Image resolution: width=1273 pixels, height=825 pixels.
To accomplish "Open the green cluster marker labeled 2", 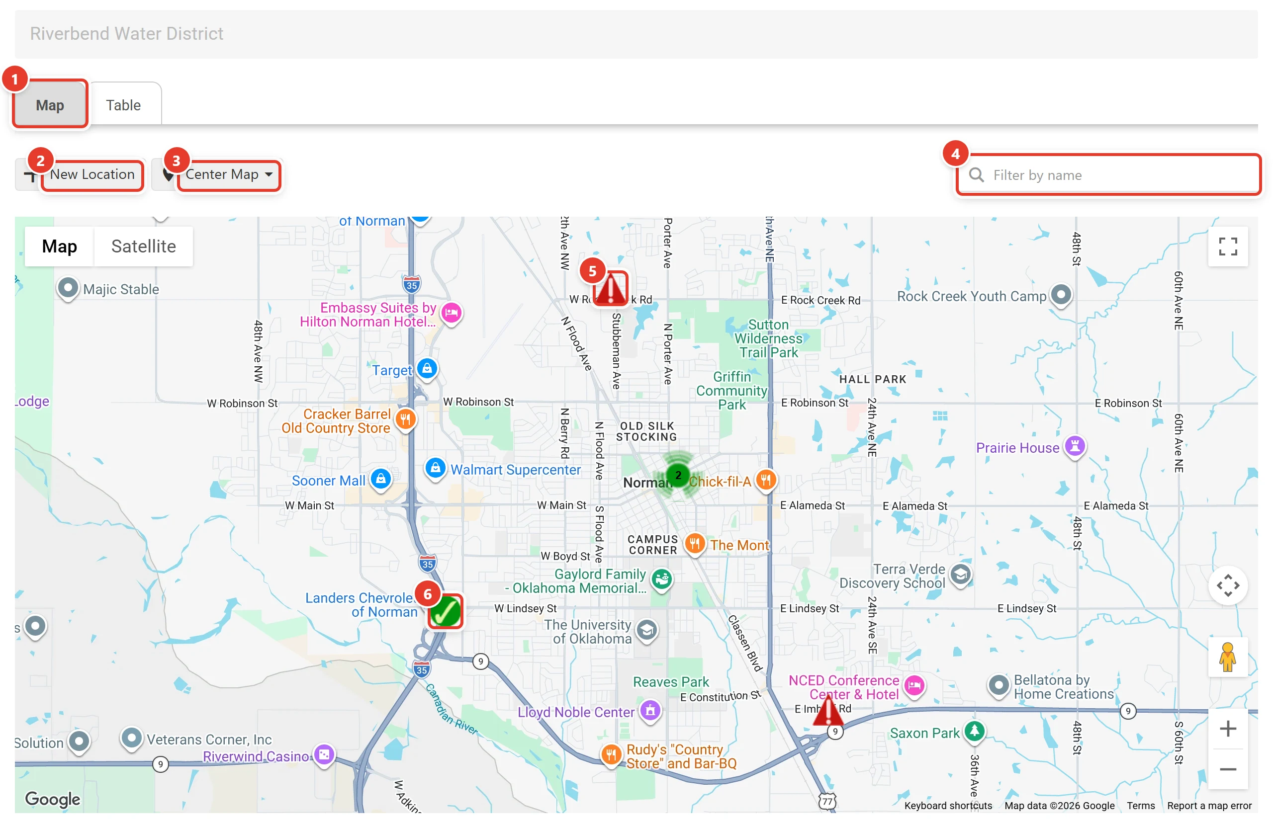I will coord(678,475).
